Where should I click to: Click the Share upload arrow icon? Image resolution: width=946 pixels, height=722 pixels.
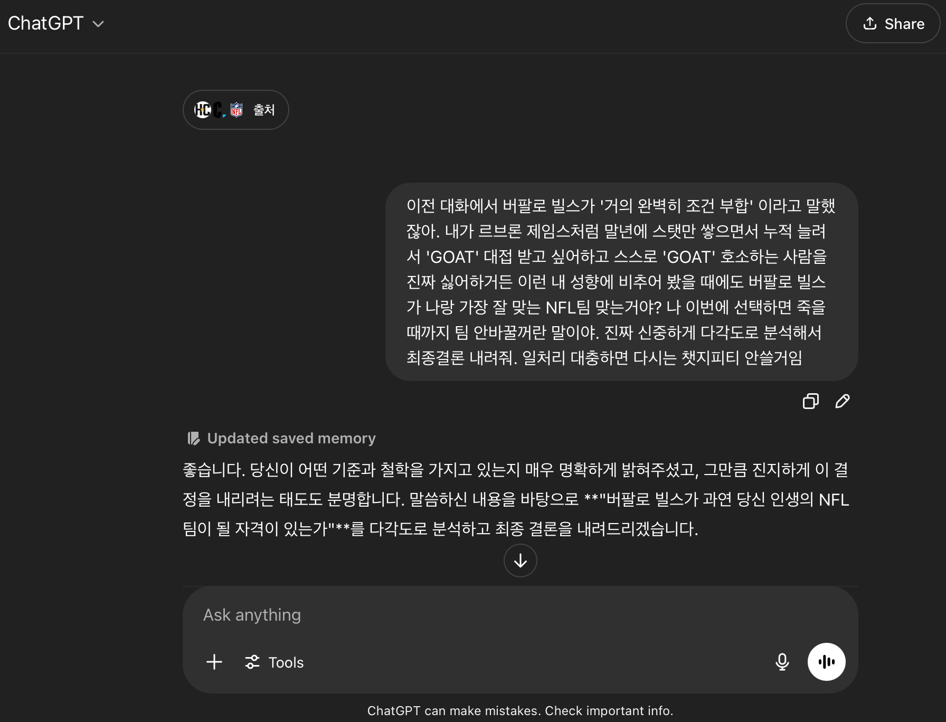click(x=869, y=24)
